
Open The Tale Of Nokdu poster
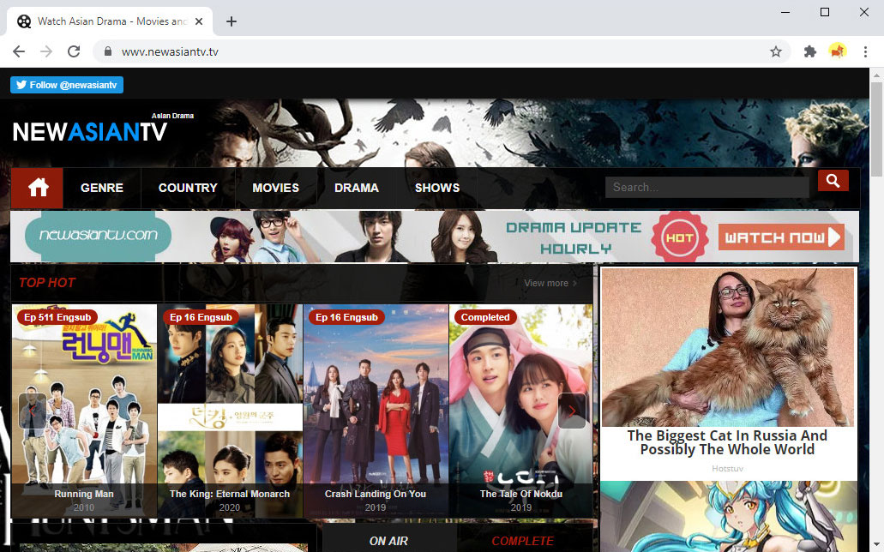(x=521, y=411)
